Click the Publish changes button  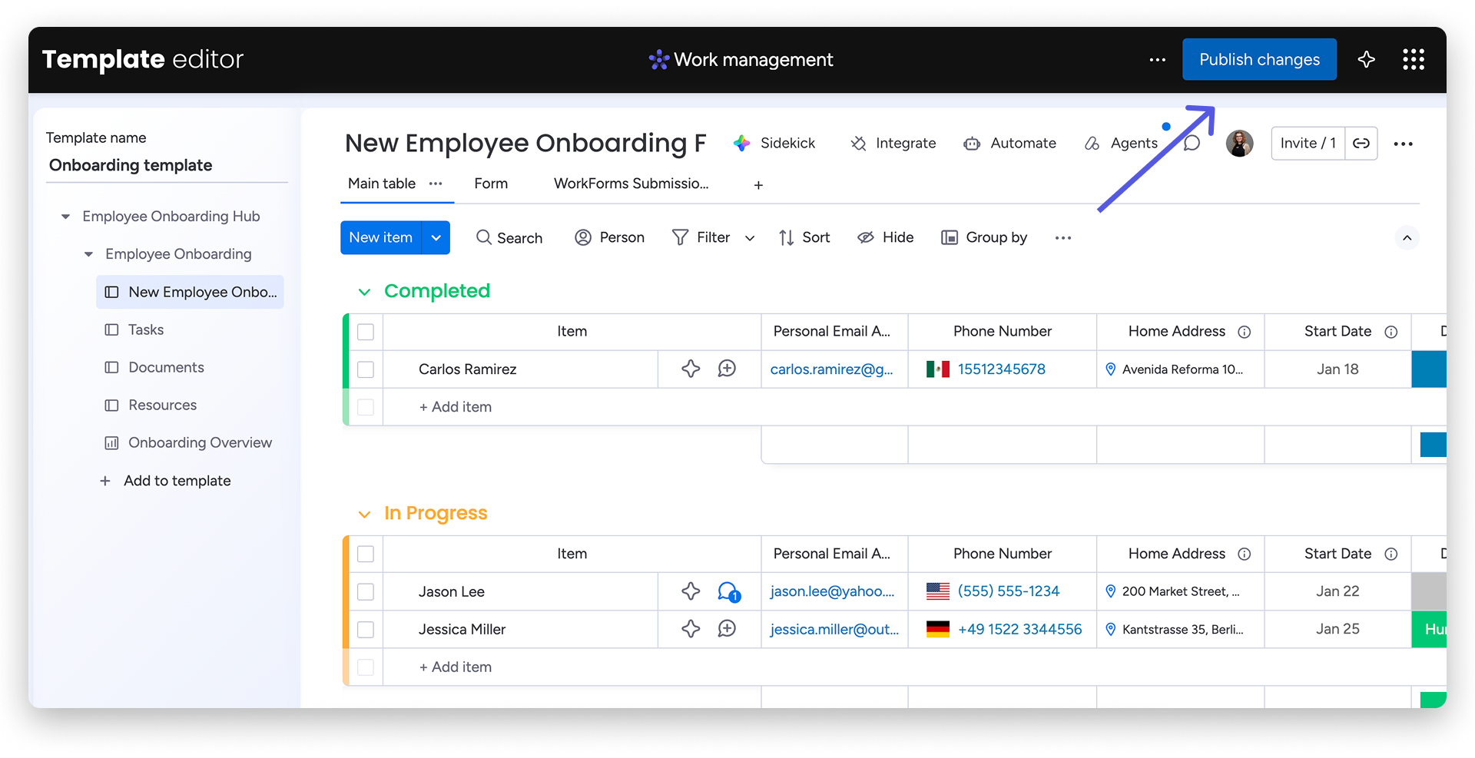(1259, 59)
